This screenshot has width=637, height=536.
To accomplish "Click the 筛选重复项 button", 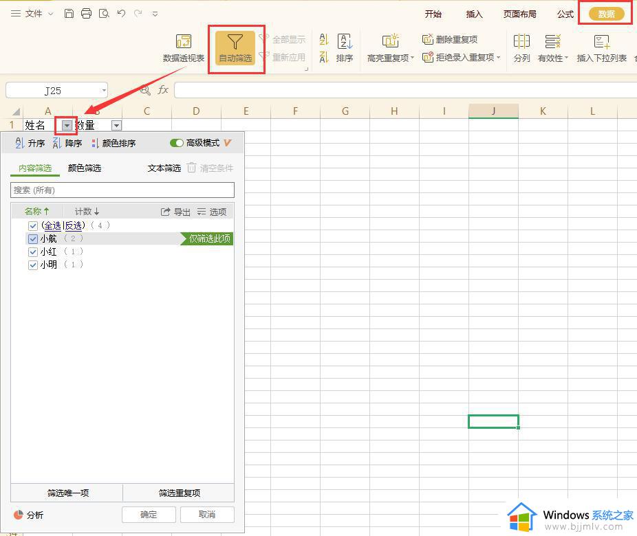I will 179,493.
